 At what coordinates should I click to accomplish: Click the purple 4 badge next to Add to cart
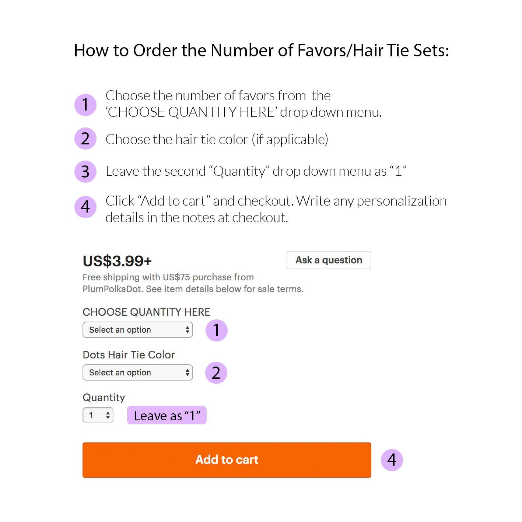(x=392, y=460)
